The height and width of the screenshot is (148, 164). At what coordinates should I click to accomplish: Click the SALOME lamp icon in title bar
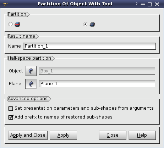(x=5, y=4)
